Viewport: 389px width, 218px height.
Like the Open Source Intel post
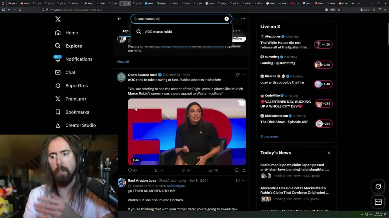coord(186,170)
